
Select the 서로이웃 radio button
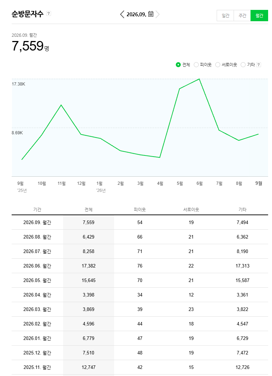217,65
